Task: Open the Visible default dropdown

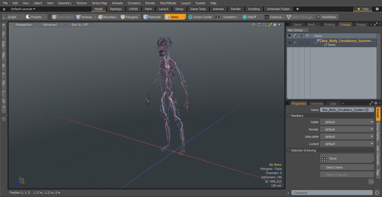Action: [347, 122]
